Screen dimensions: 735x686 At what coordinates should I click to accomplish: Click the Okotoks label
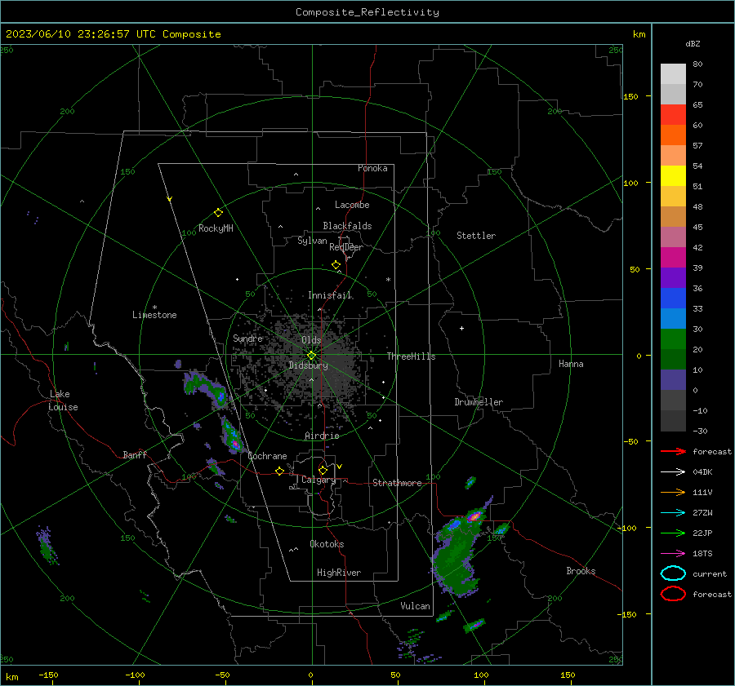pos(327,544)
